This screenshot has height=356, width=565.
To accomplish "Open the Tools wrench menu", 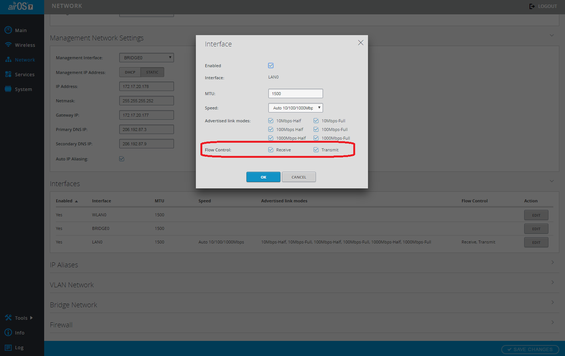I will click(8, 317).
